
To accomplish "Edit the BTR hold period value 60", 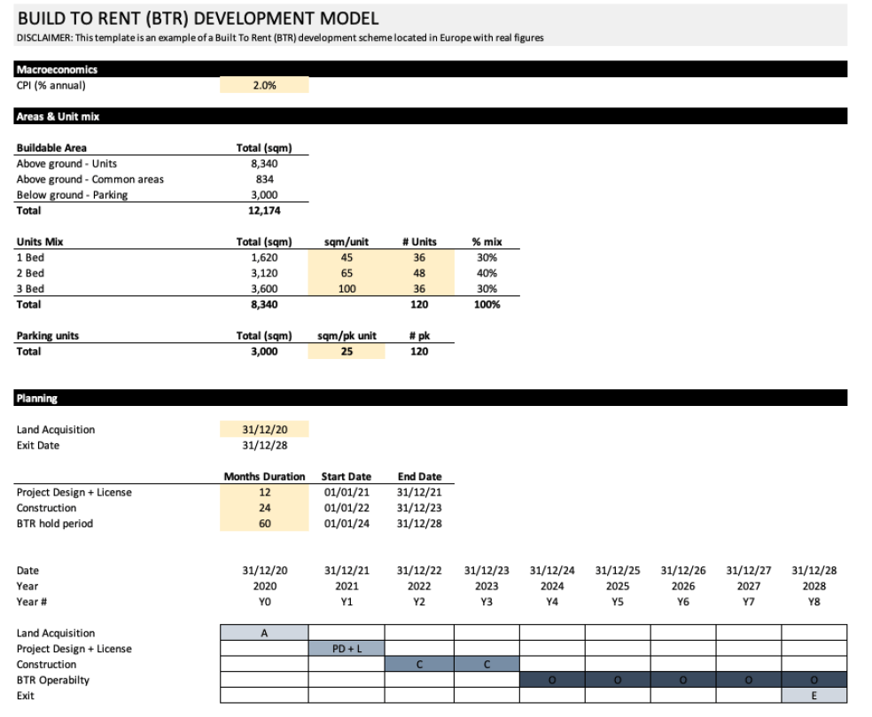I will click(263, 524).
